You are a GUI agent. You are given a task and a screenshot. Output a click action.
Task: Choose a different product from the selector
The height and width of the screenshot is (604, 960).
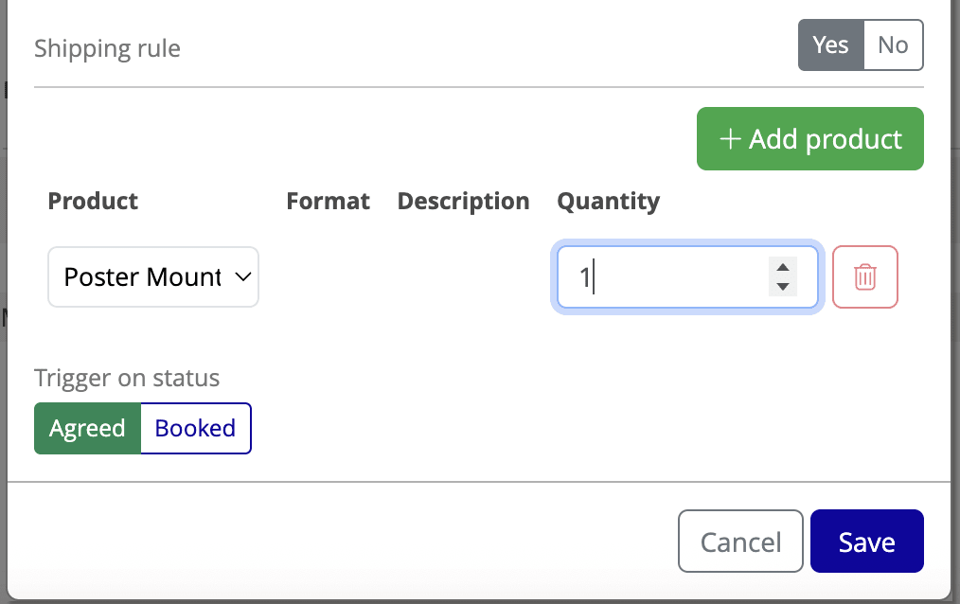pyautogui.click(x=152, y=276)
